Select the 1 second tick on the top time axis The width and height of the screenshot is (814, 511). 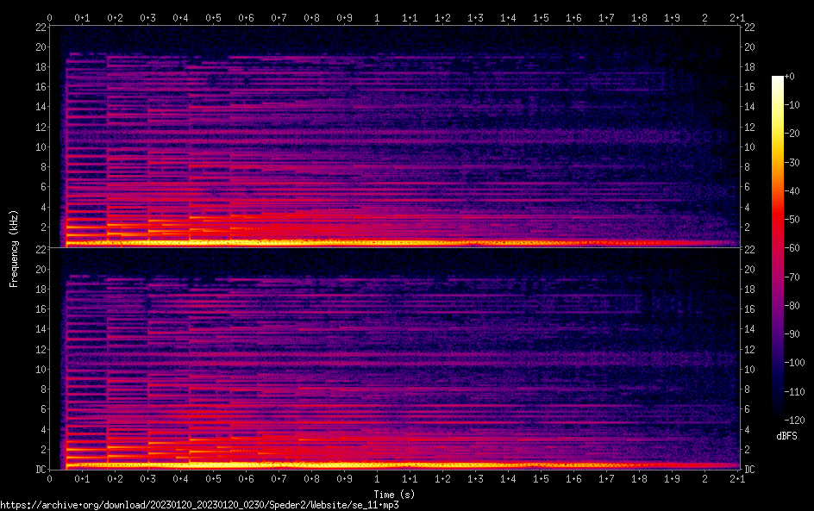377,17
